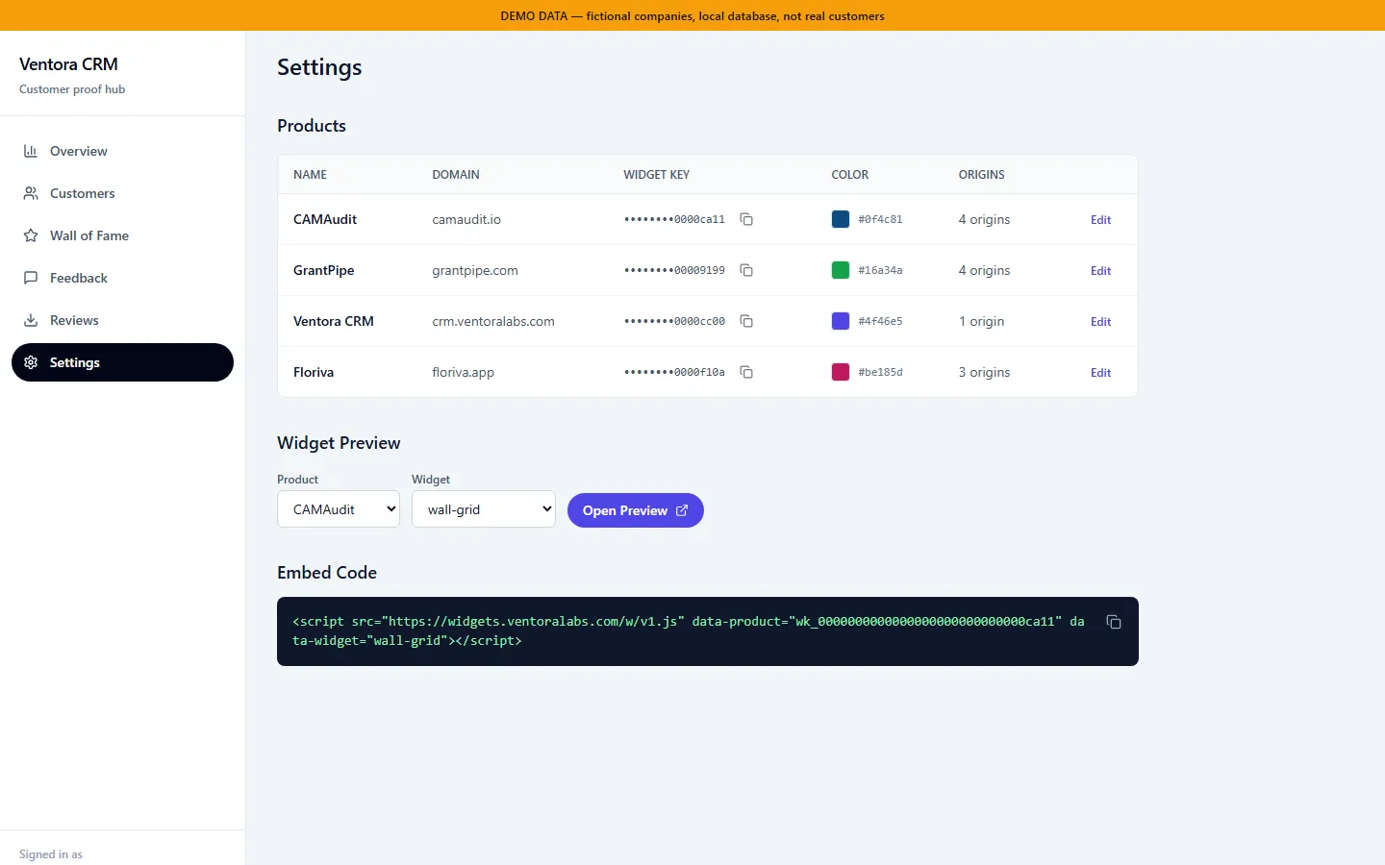1385x865 pixels.
Task: Edit the Ventora CRM product
Action: (x=1100, y=322)
